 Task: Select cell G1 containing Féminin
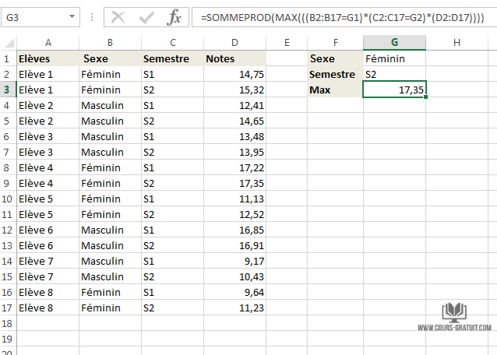[394, 58]
